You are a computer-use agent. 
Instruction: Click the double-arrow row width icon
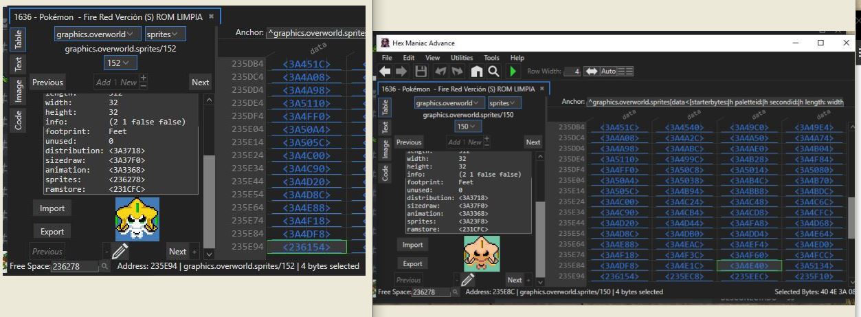coord(591,72)
